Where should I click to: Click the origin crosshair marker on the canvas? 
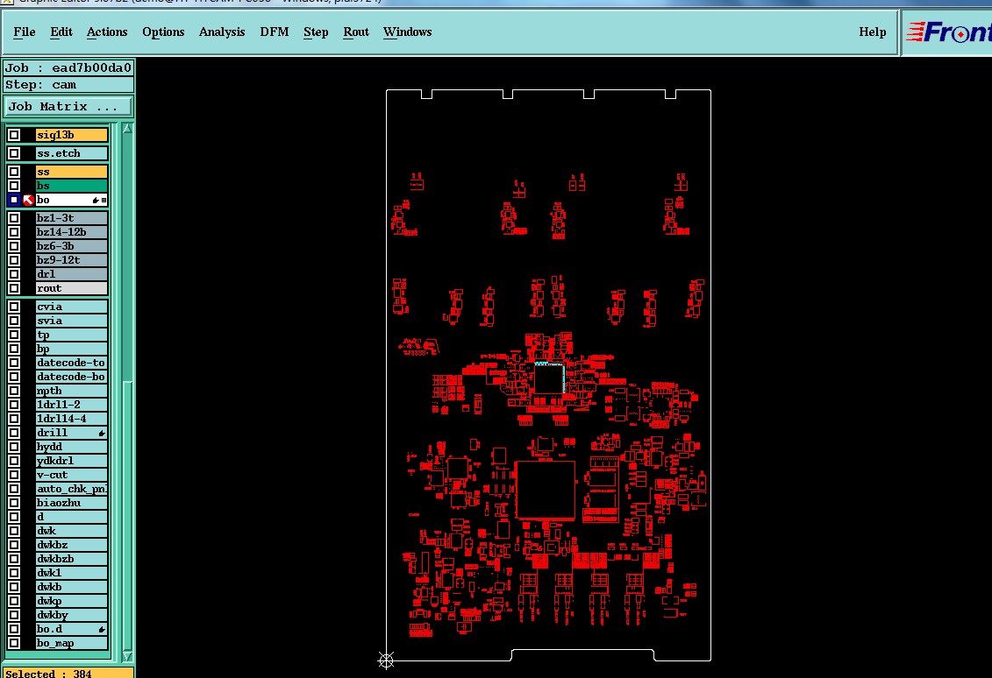click(x=386, y=660)
